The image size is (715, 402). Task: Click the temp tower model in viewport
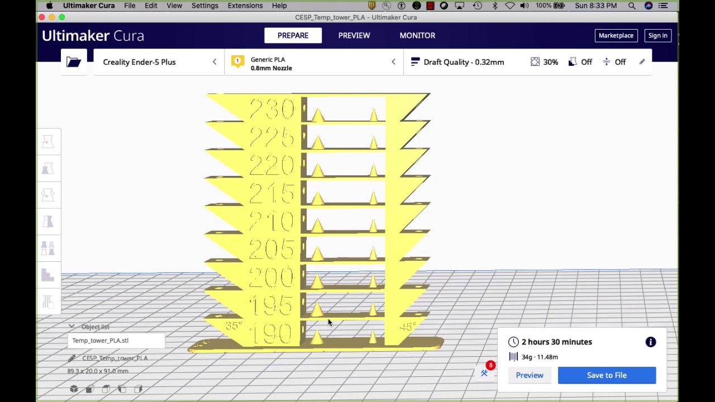point(317,223)
